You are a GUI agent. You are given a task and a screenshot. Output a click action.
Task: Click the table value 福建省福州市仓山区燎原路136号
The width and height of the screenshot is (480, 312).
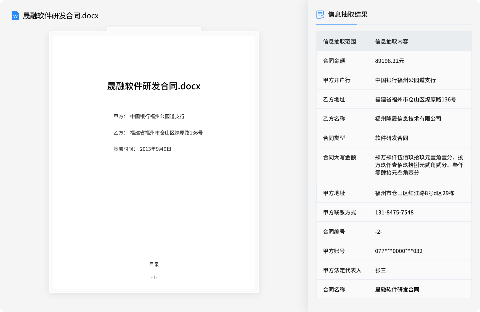415,99
